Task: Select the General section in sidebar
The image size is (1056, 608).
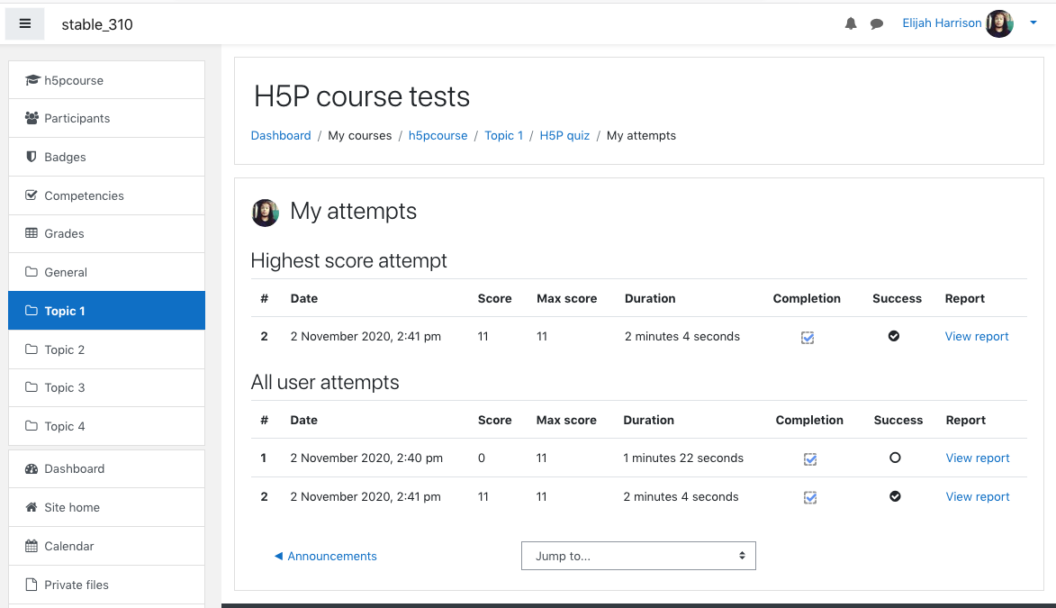Action: click(x=106, y=272)
